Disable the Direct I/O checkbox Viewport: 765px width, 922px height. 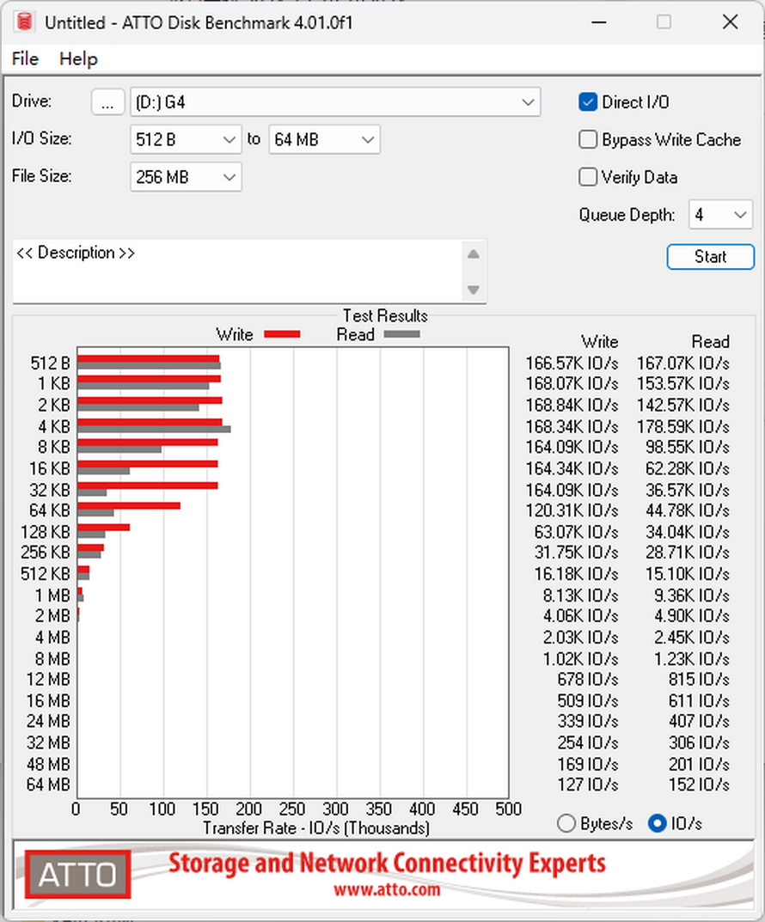coord(587,102)
